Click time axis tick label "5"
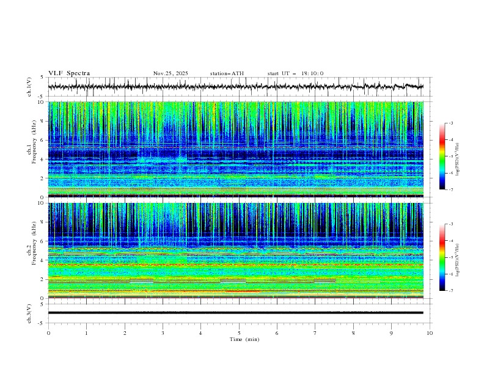 [239, 333]
